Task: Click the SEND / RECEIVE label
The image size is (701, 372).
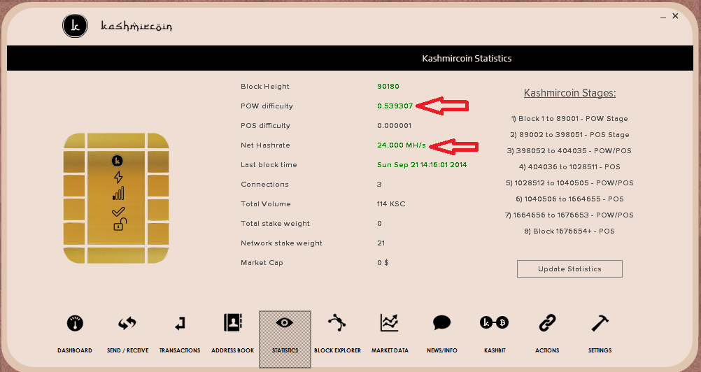Action: pyautogui.click(x=127, y=350)
